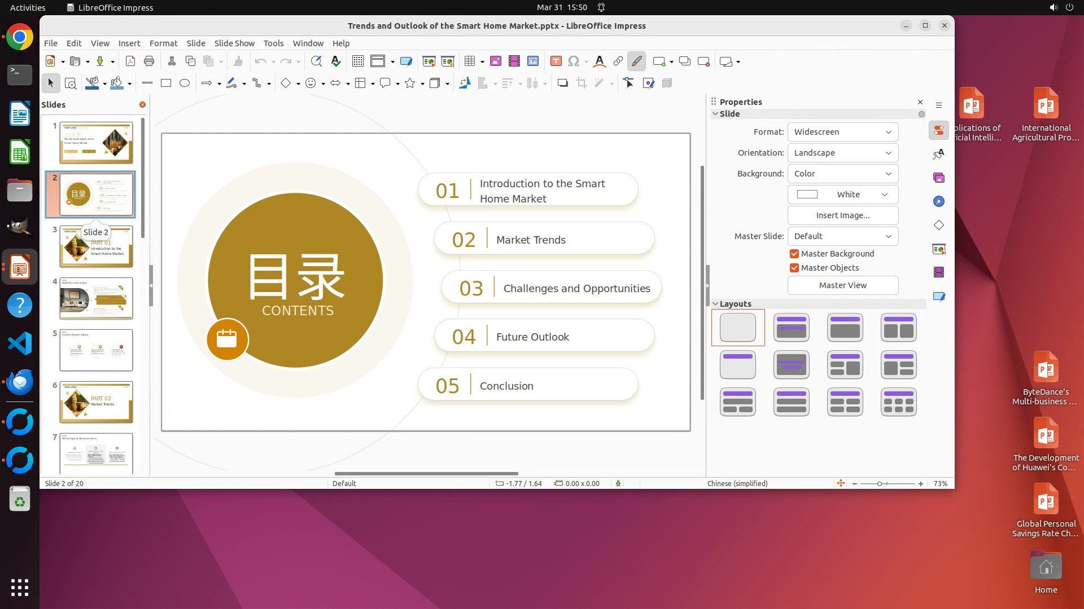This screenshot has height=609, width=1084.
Task: Open the White background color swatch
Action: [842, 195]
